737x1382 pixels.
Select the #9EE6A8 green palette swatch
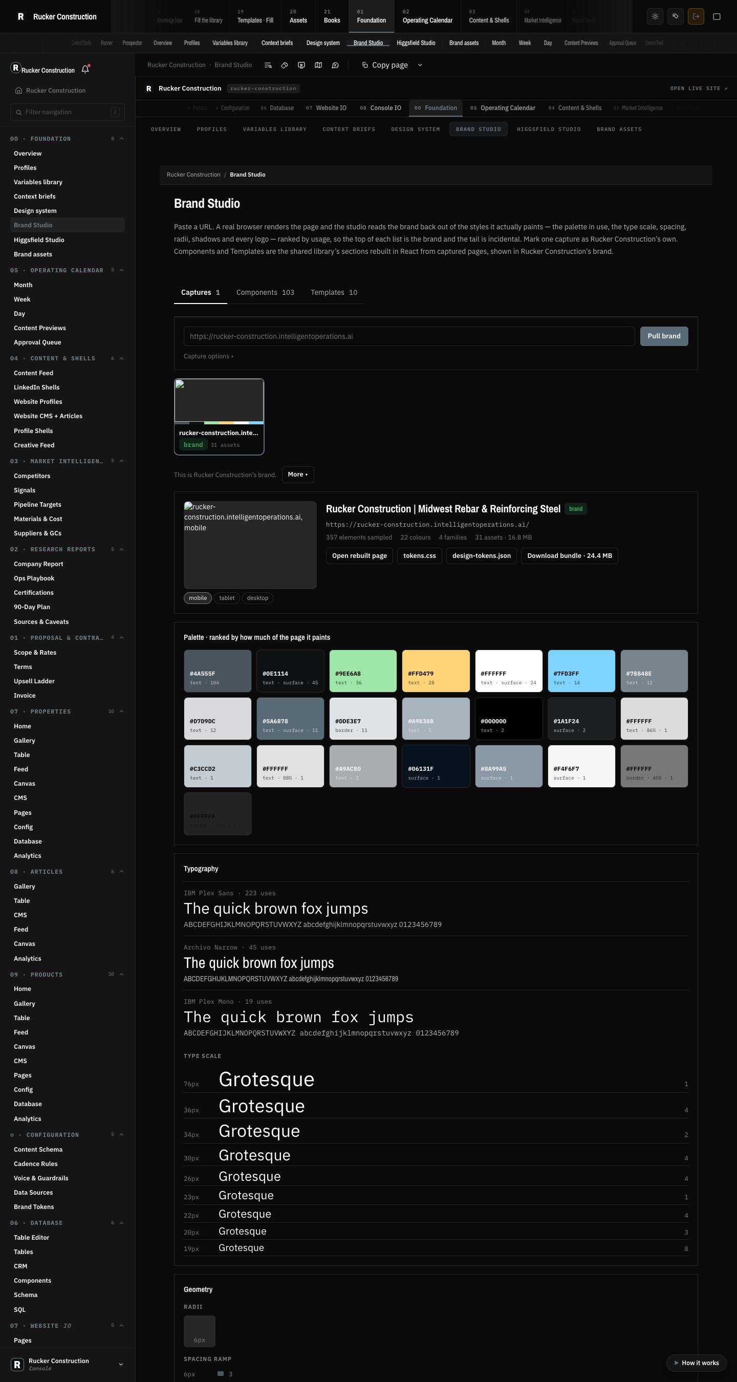click(x=363, y=671)
